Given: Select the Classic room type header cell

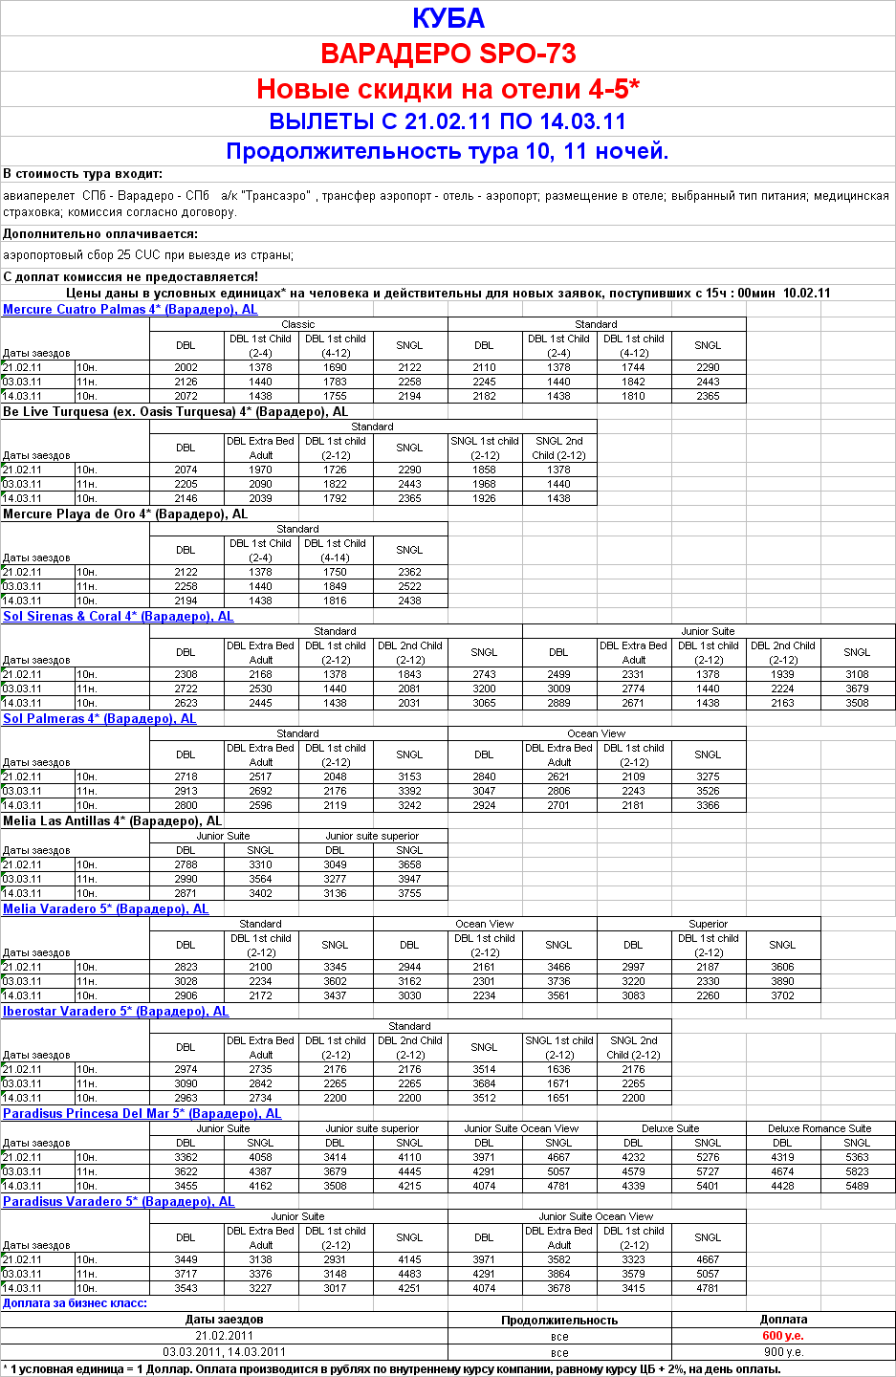Looking at the screenshot, I should (298, 324).
